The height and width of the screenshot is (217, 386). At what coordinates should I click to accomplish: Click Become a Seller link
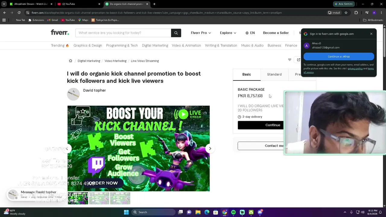pos(276,33)
